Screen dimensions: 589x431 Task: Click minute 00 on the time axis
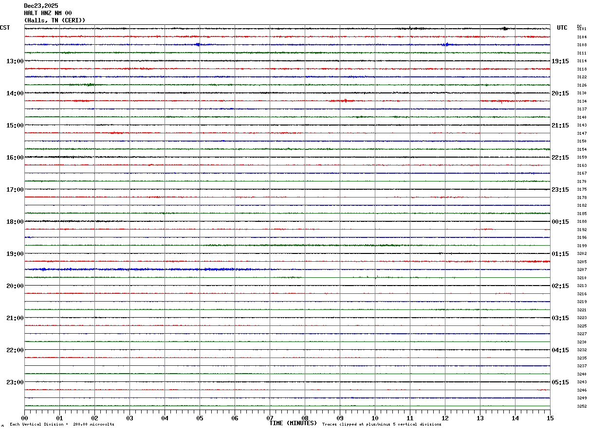click(x=24, y=418)
